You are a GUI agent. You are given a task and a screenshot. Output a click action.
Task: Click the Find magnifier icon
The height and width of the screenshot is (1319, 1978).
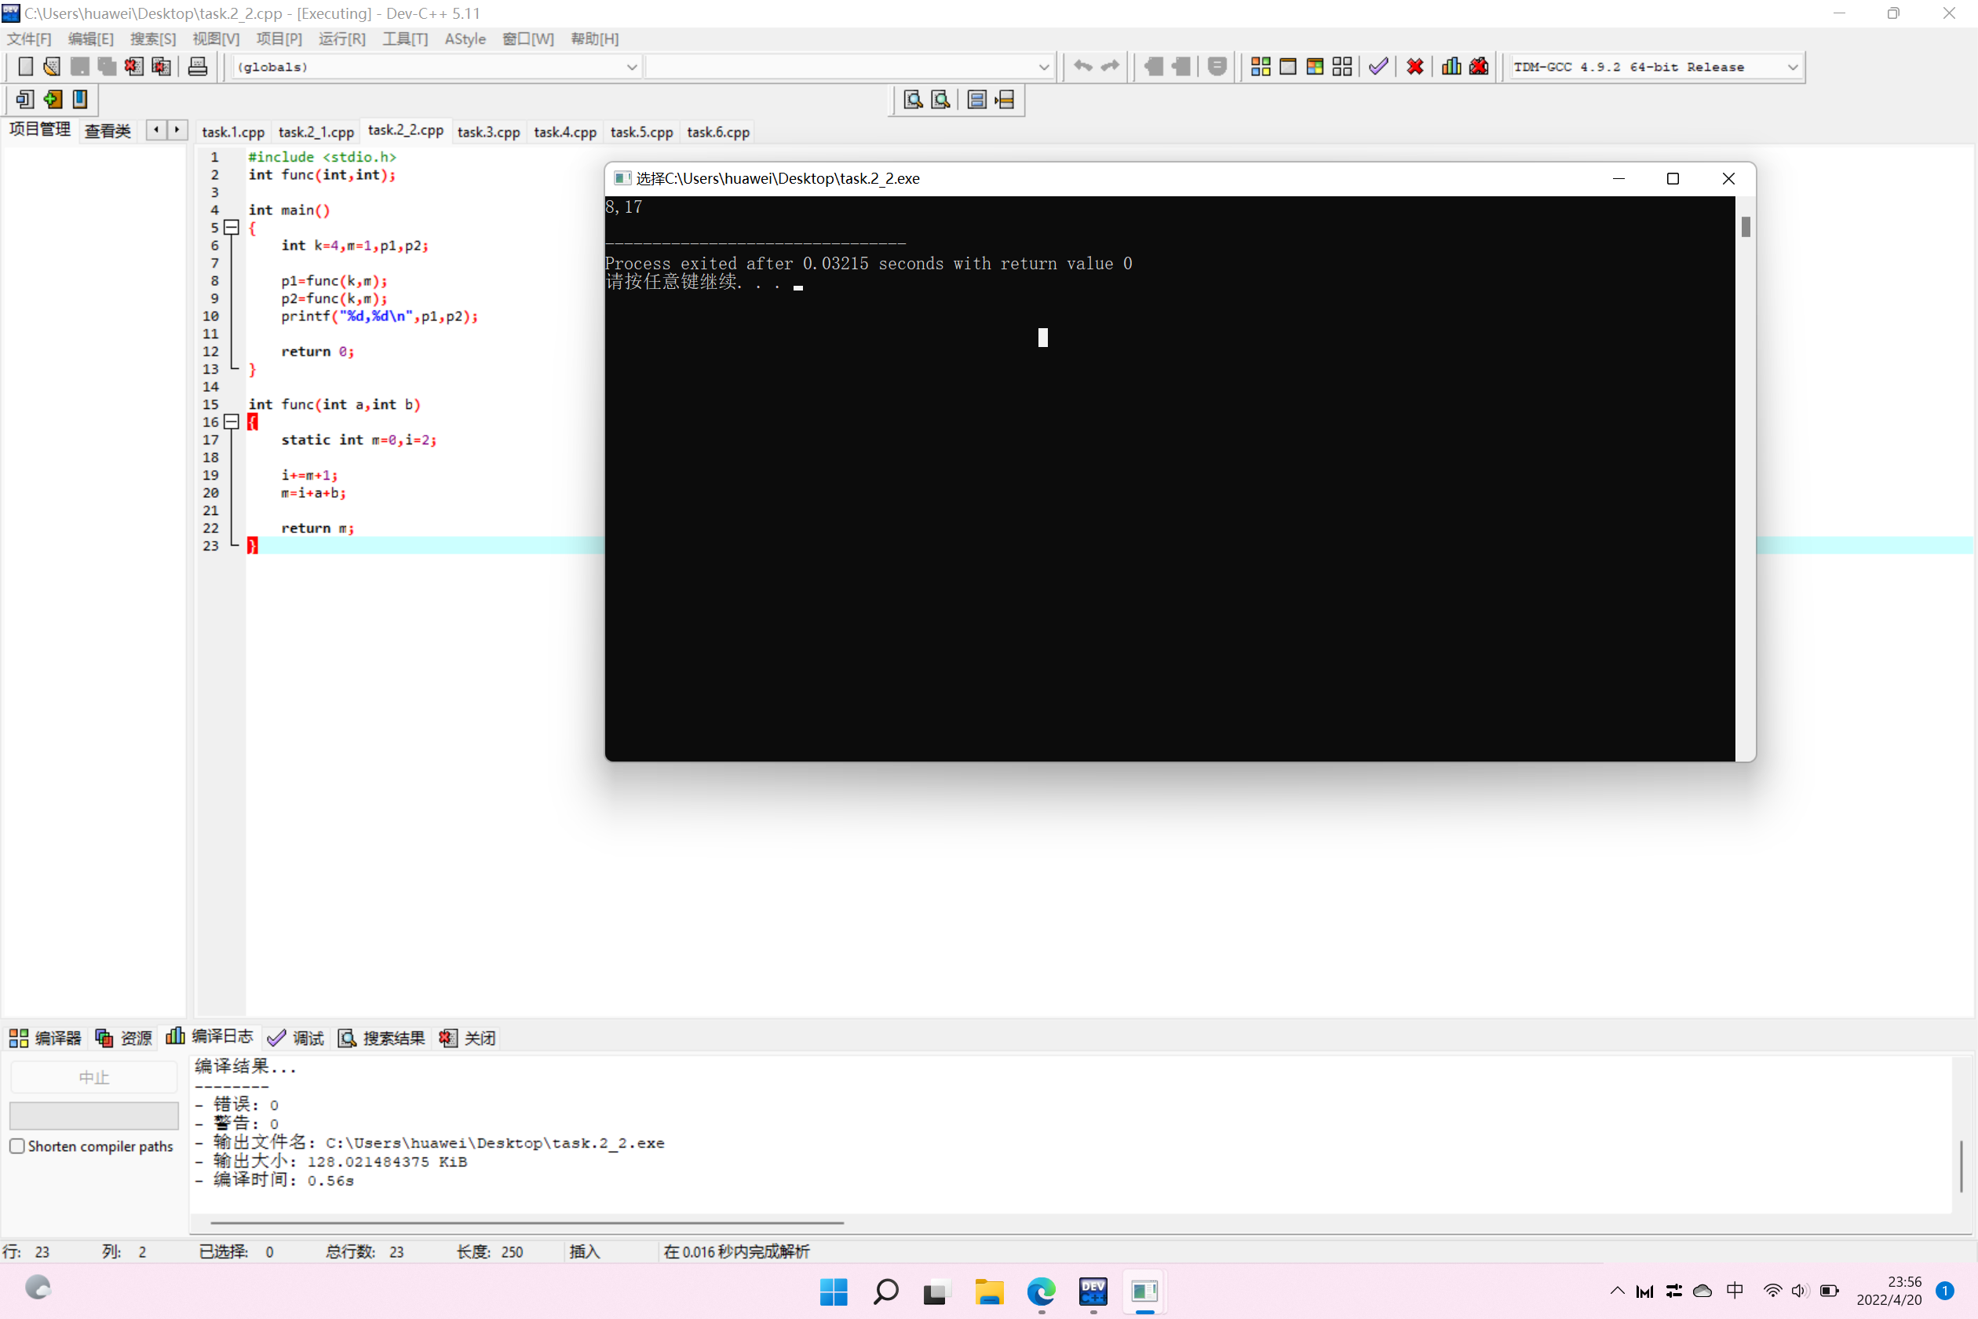coord(912,100)
